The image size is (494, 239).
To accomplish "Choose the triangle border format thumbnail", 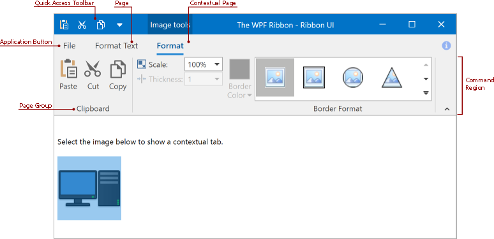I will point(392,77).
